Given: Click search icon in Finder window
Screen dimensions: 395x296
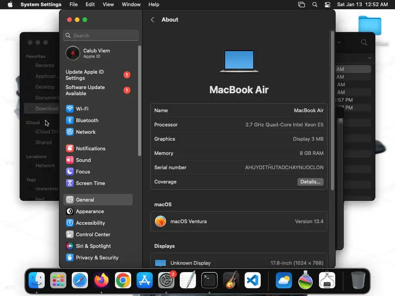Looking at the screenshot, I should [364, 42].
